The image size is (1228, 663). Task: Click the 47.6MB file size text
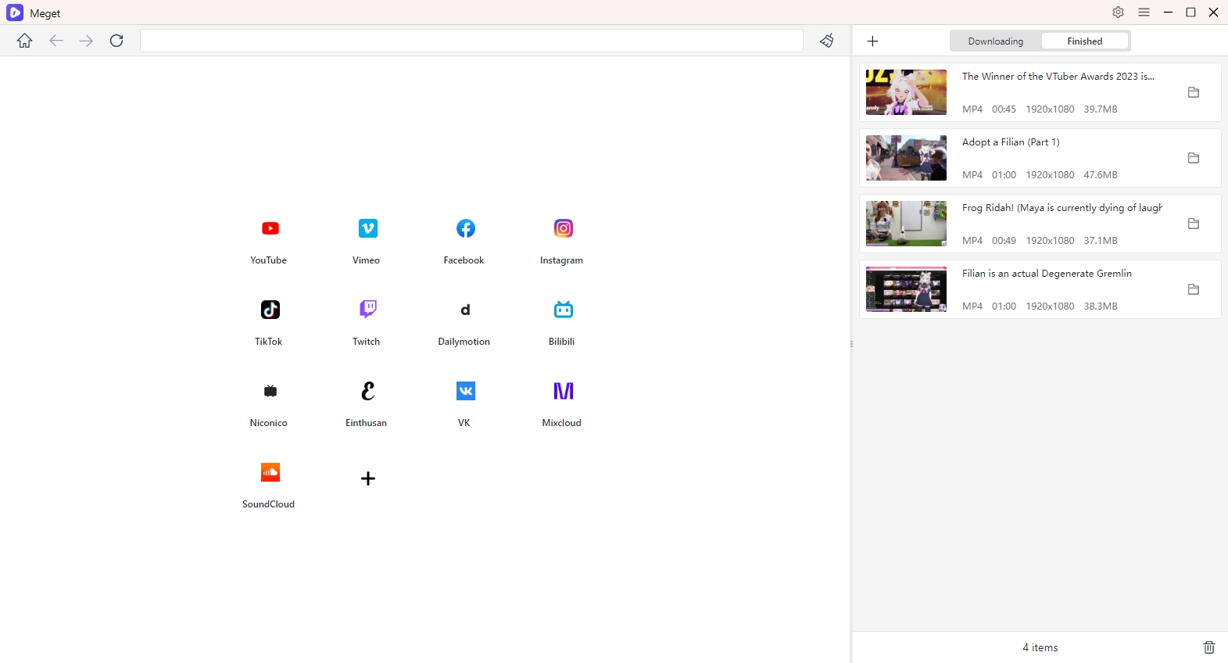[x=1101, y=175]
